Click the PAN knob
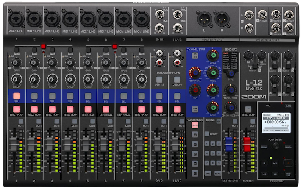The height and width of the screenshot is (189, 303). (195, 90)
